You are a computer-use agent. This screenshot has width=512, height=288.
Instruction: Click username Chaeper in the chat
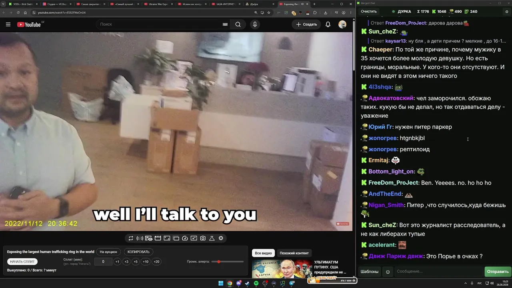tap(380, 50)
